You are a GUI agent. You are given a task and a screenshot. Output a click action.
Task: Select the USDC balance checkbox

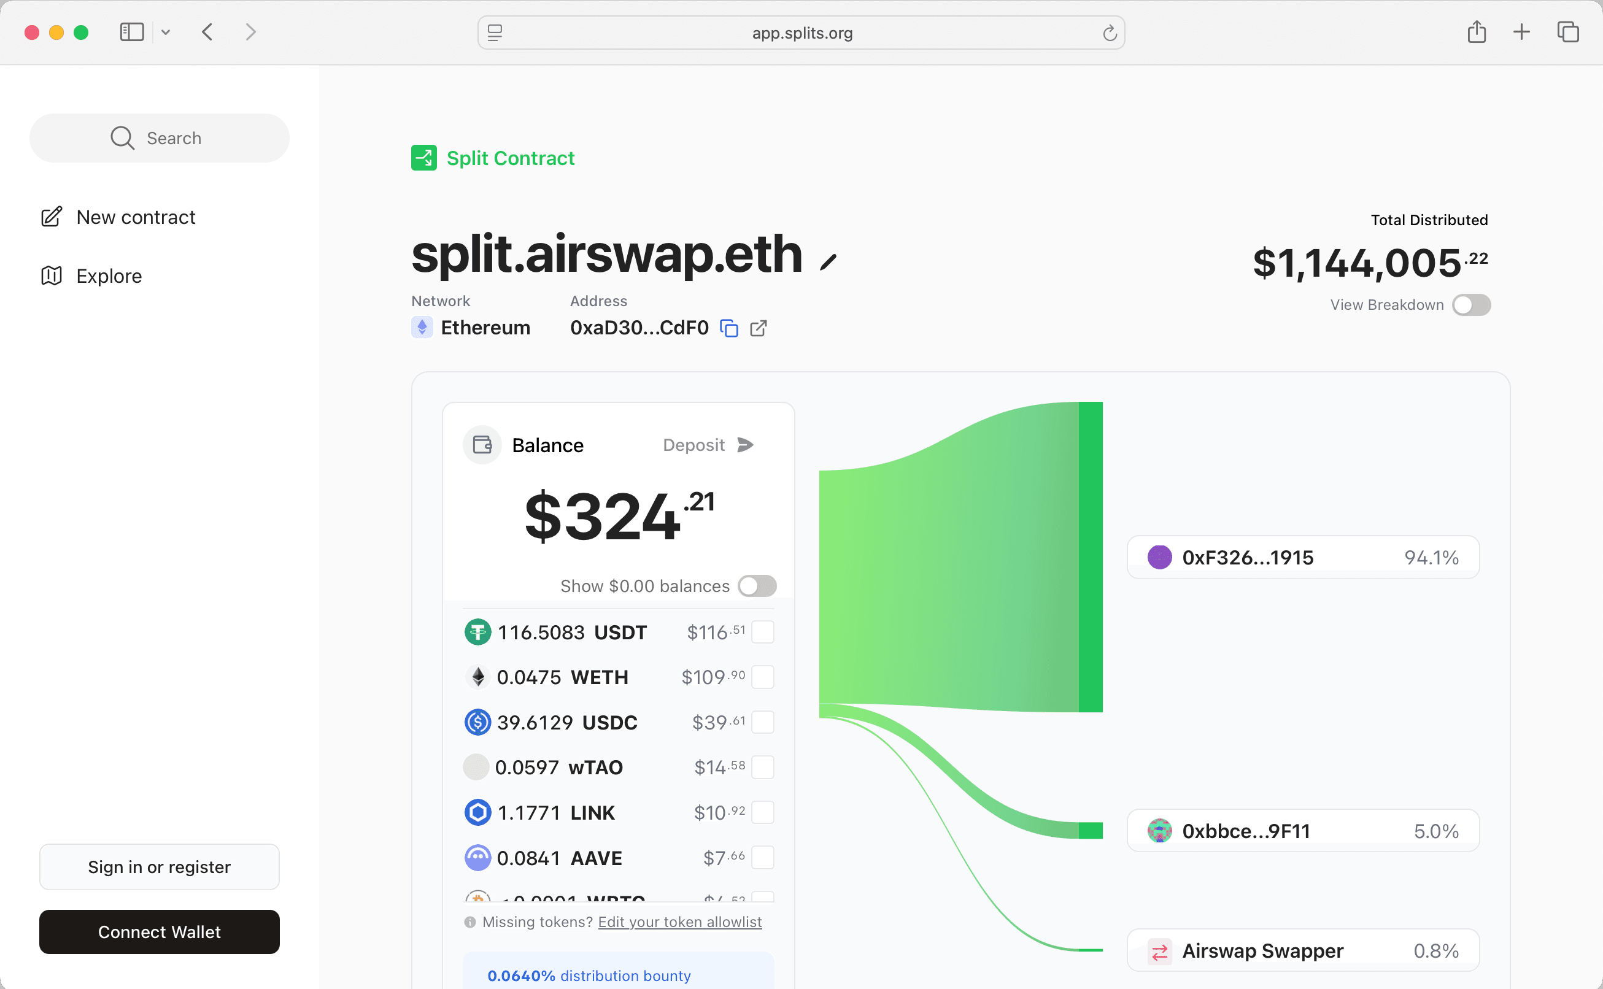pyautogui.click(x=763, y=722)
